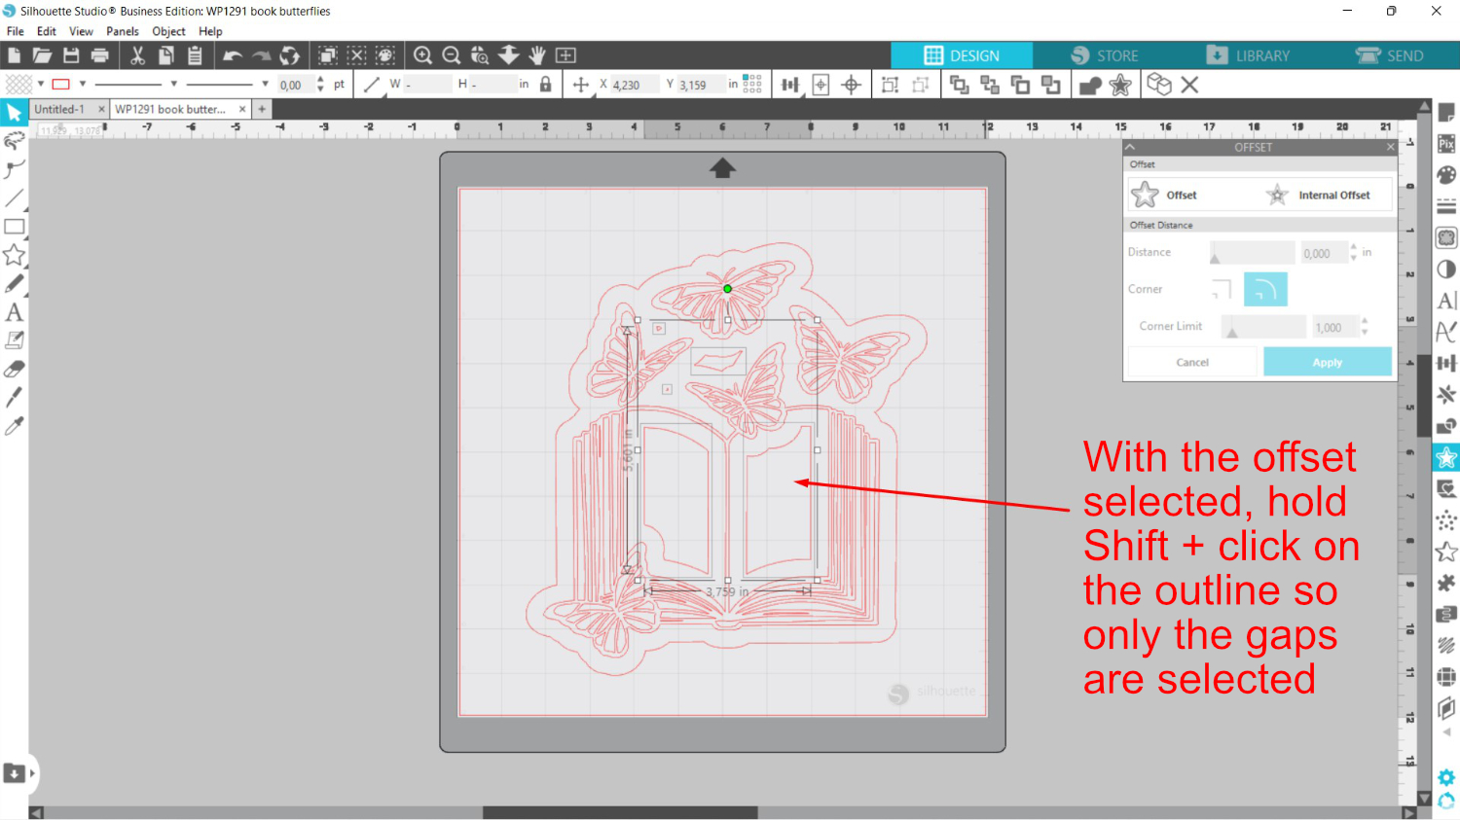Click the Bring to Front icon

tap(959, 85)
